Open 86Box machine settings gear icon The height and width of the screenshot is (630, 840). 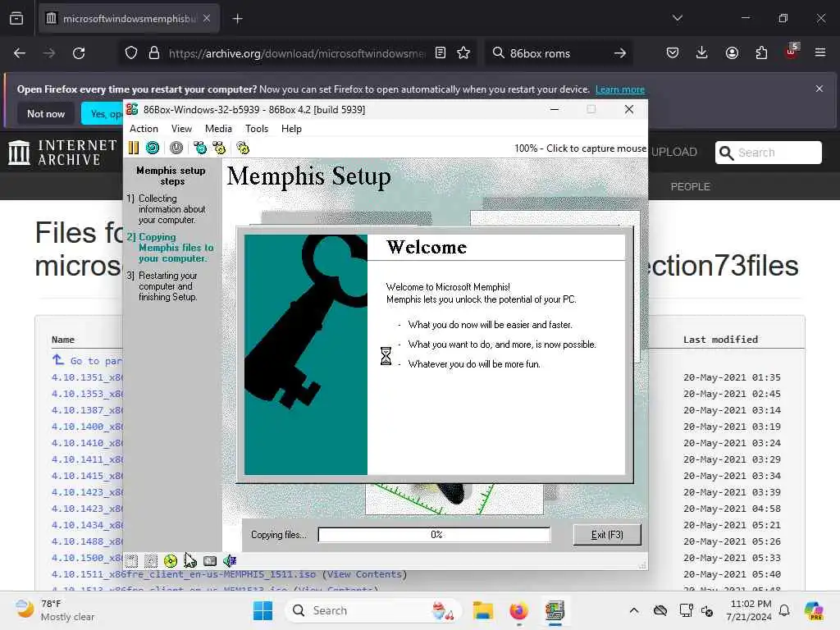click(x=243, y=148)
